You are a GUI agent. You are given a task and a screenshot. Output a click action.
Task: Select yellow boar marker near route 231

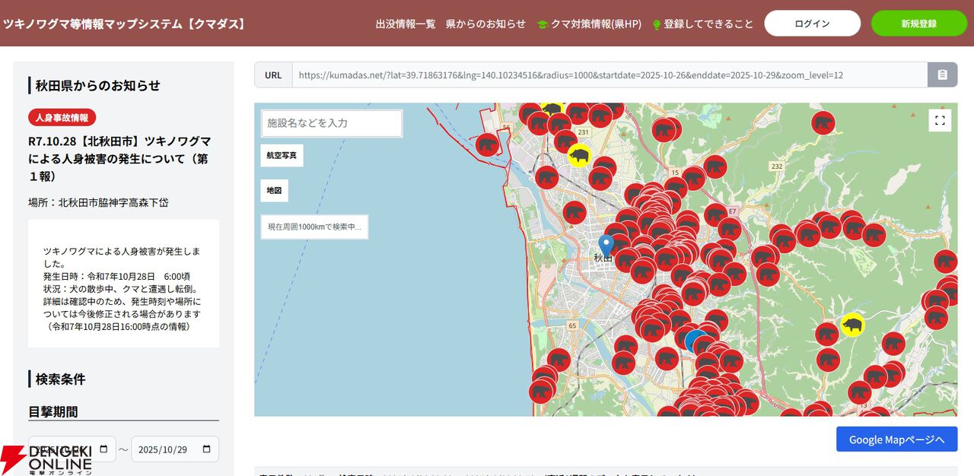[580, 156]
